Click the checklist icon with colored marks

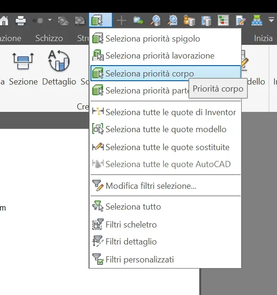point(223,20)
